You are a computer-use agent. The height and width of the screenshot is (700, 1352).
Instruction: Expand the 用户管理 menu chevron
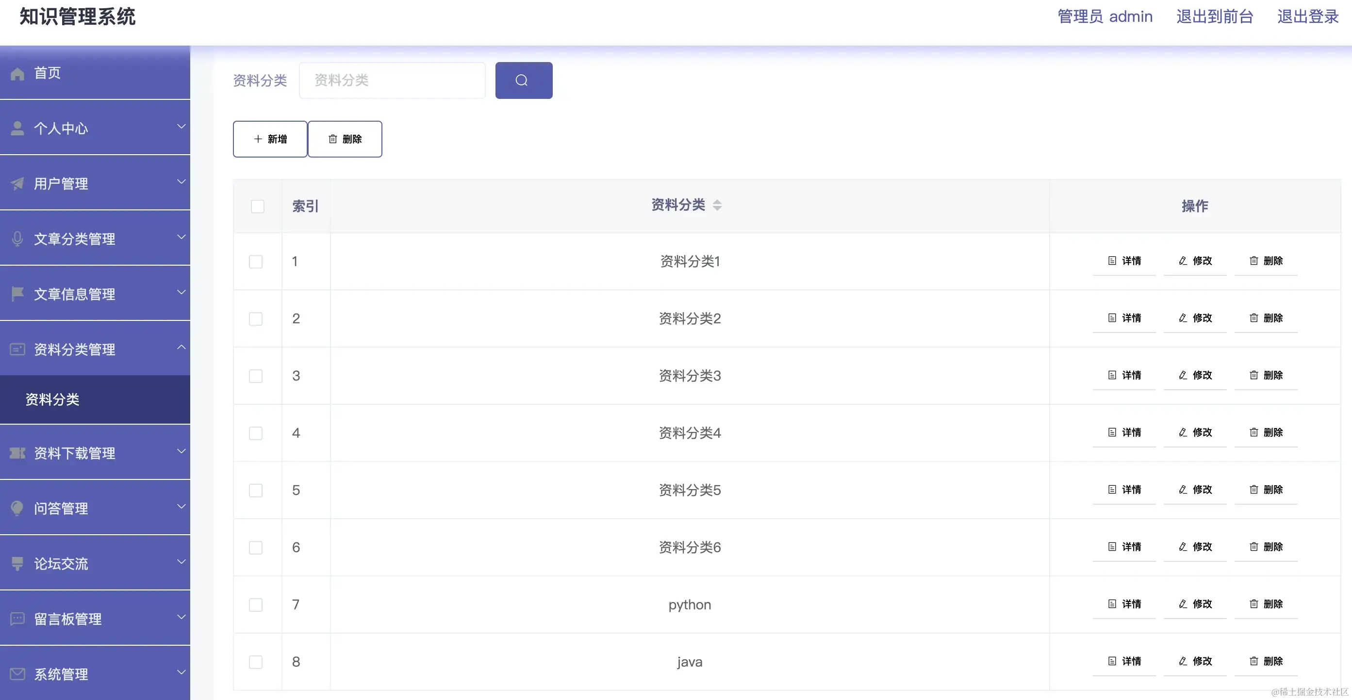point(181,182)
